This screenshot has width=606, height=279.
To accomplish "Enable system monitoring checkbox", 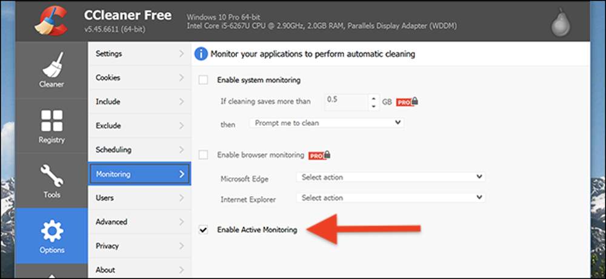I will [204, 80].
